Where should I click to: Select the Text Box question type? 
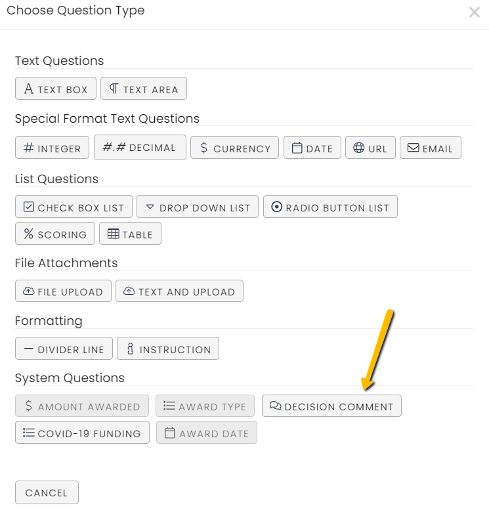56,89
